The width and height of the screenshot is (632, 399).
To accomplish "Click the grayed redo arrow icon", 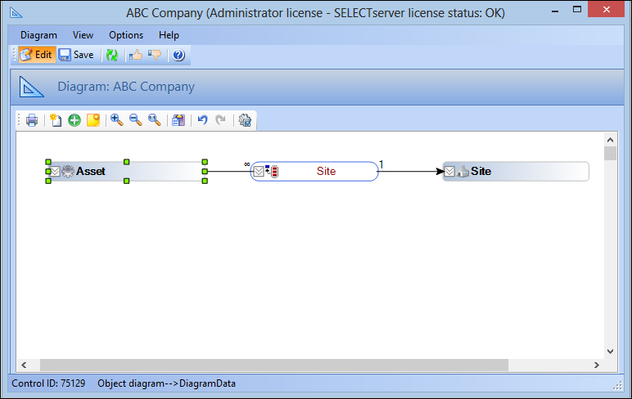I will coord(220,120).
